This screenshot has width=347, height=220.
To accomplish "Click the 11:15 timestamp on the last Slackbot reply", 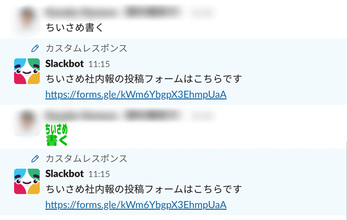I will click(x=99, y=174).
